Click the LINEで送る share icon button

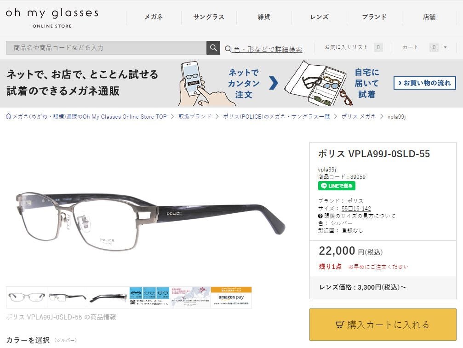(x=337, y=186)
